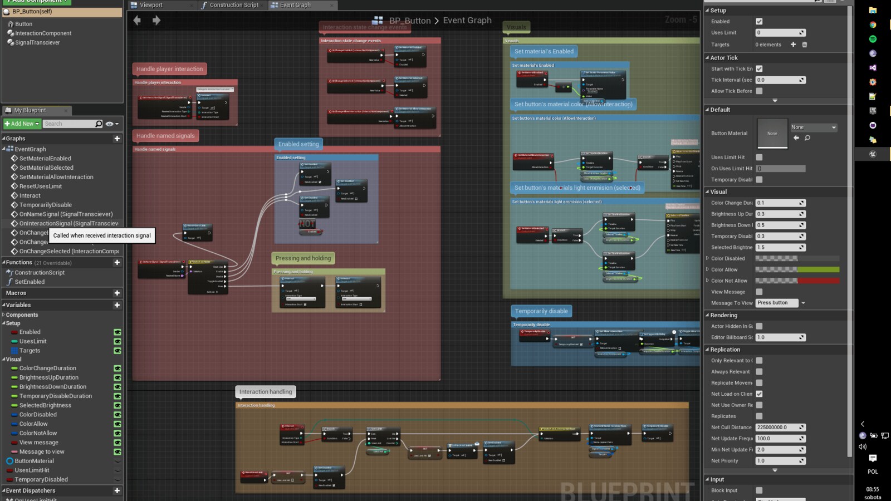Use selected asset arrow for Button Material
The height and width of the screenshot is (501, 891).
point(796,137)
